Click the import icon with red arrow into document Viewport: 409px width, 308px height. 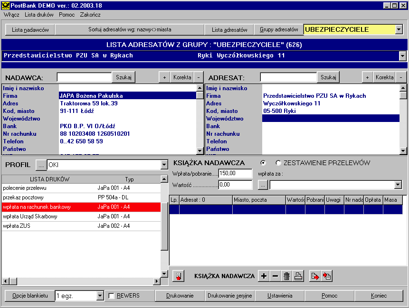(326, 276)
